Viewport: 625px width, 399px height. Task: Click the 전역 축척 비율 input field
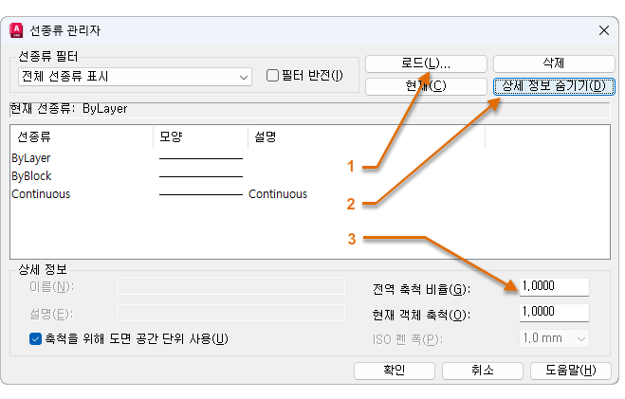coord(554,287)
